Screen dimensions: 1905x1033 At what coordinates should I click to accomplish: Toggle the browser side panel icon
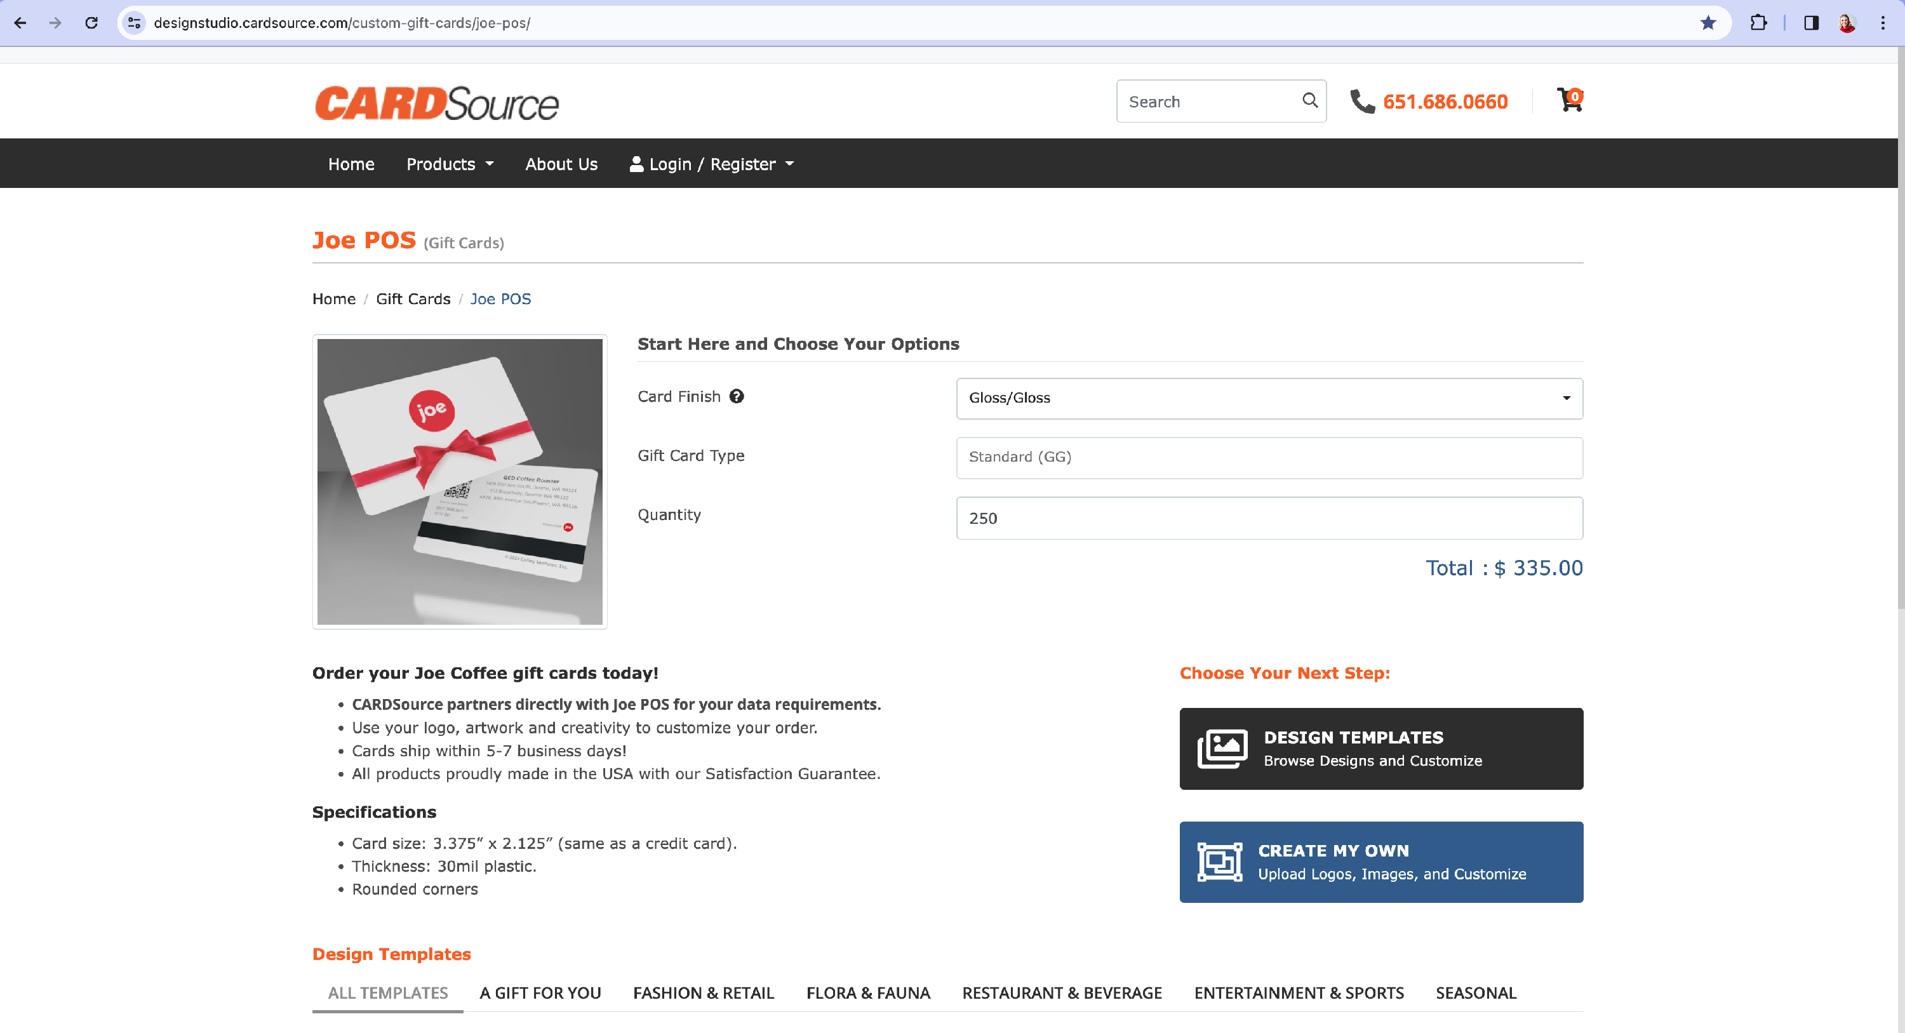1811,23
